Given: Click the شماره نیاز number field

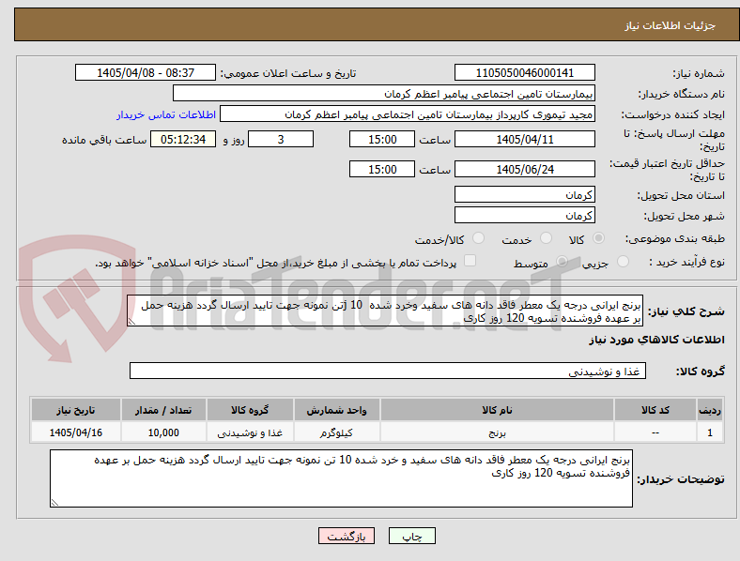Looking at the screenshot, I should [524, 72].
